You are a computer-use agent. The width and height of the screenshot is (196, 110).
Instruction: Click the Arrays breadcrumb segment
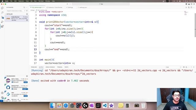pos(32,10)
